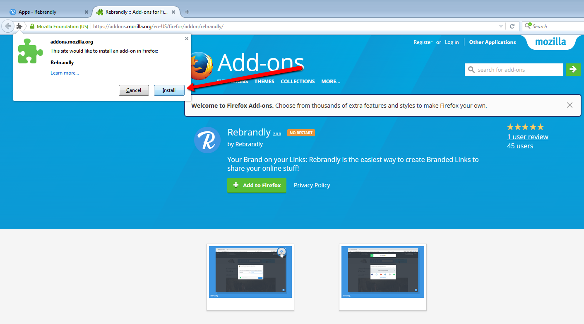This screenshot has width=584, height=324.
Task: Open the URL history dropdown arrow
Action: pyautogui.click(x=501, y=26)
